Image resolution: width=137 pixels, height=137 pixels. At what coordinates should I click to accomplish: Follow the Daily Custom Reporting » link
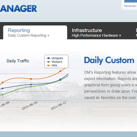[x=28, y=35]
